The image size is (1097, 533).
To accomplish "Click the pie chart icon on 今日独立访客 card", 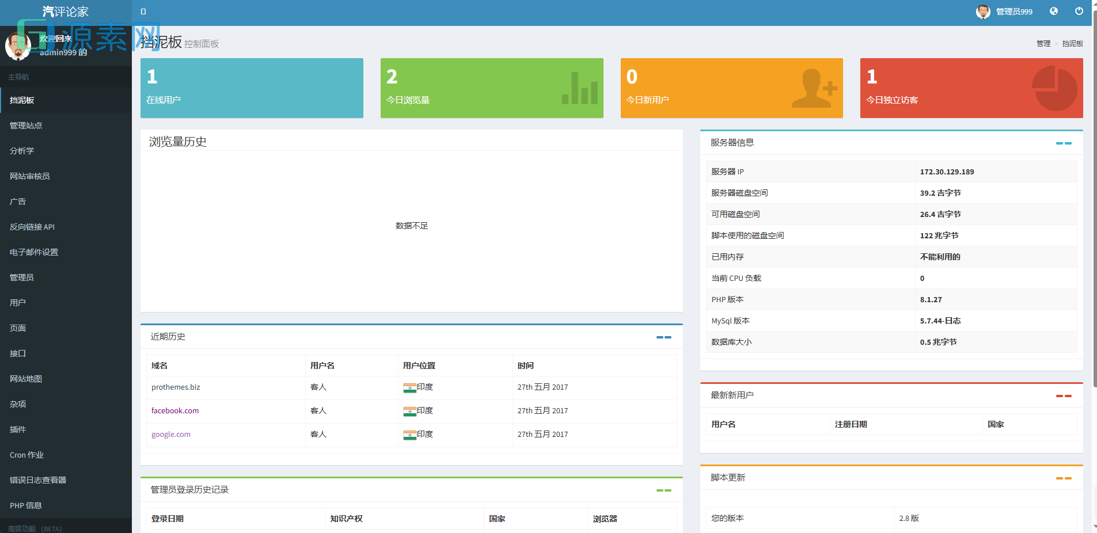I will (x=1056, y=87).
